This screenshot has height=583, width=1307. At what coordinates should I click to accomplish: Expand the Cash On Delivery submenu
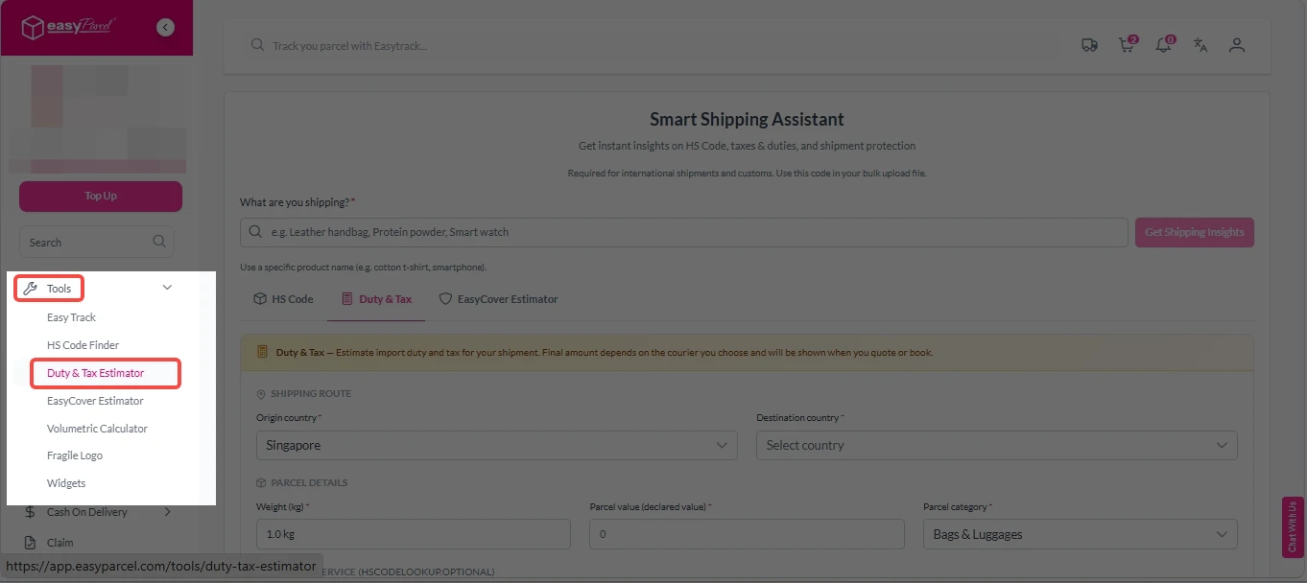167,512
